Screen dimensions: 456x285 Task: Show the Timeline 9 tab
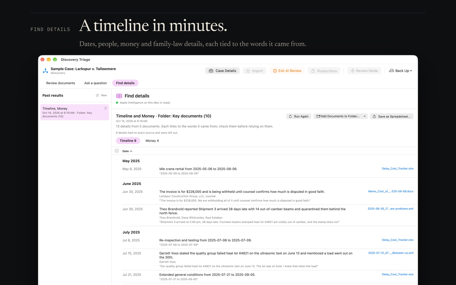tap(128, 141)
